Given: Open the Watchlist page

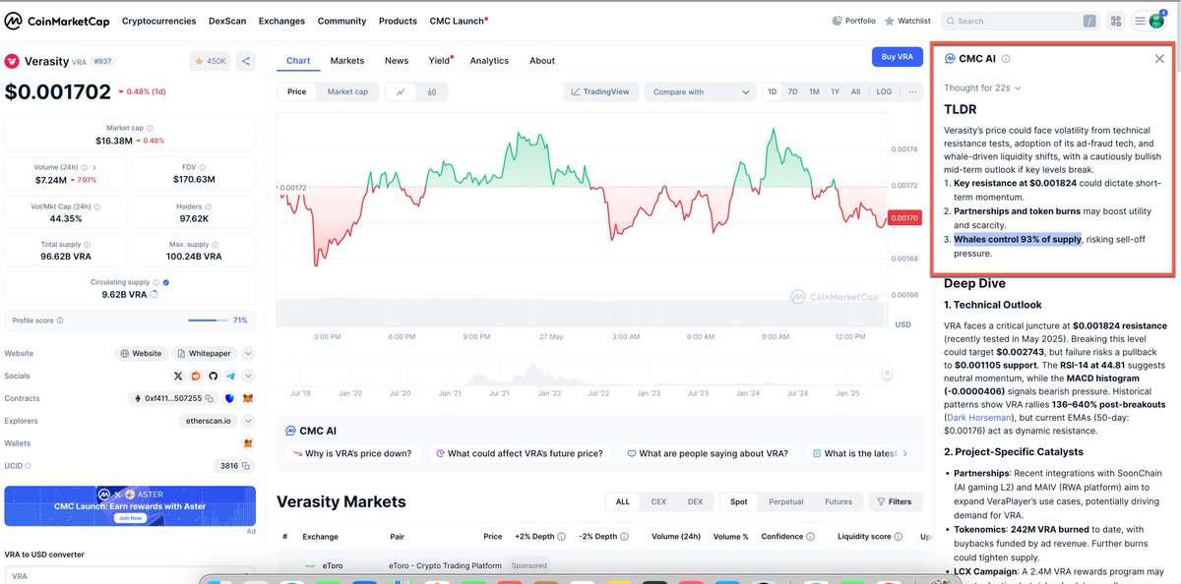Looking at the screenshot, I should [x=906, y=20].
